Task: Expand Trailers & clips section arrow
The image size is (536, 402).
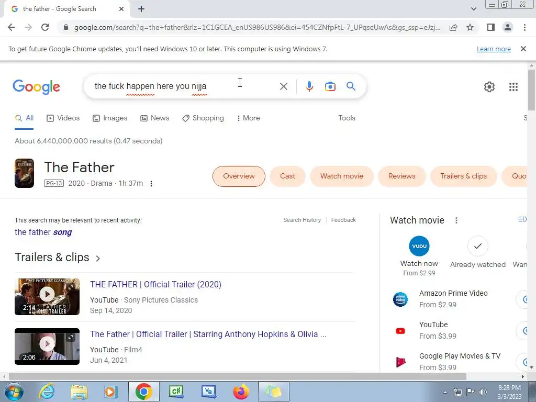Action: tap(98, 259)
